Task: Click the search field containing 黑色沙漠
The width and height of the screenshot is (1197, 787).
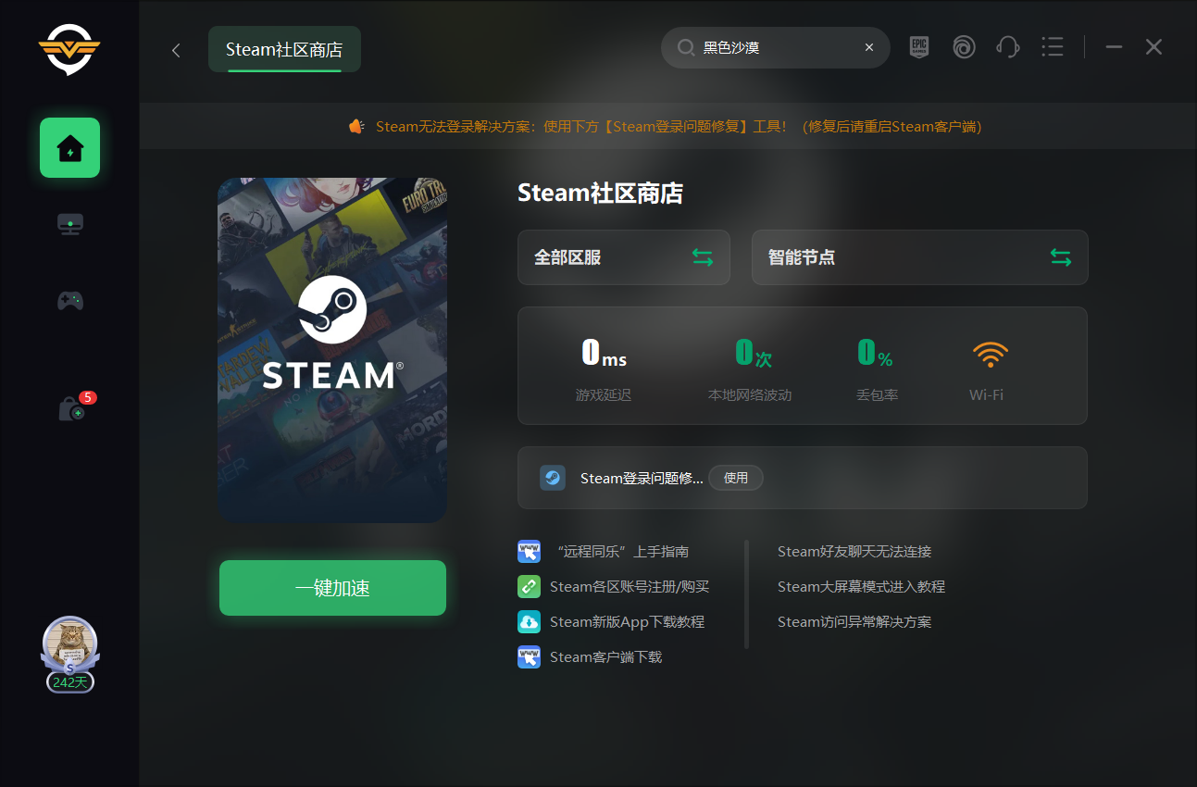Action: (776, 47)
